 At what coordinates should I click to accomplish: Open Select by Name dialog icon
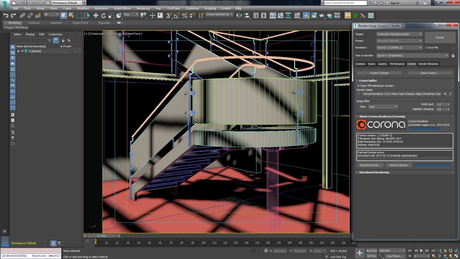point(71,15)
